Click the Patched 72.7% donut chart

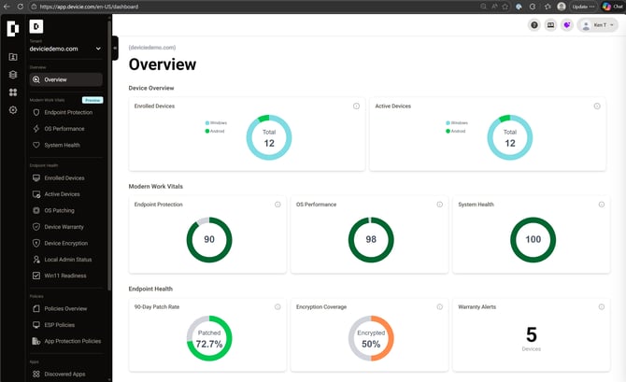pyautogui.click(x=209, y=338)
